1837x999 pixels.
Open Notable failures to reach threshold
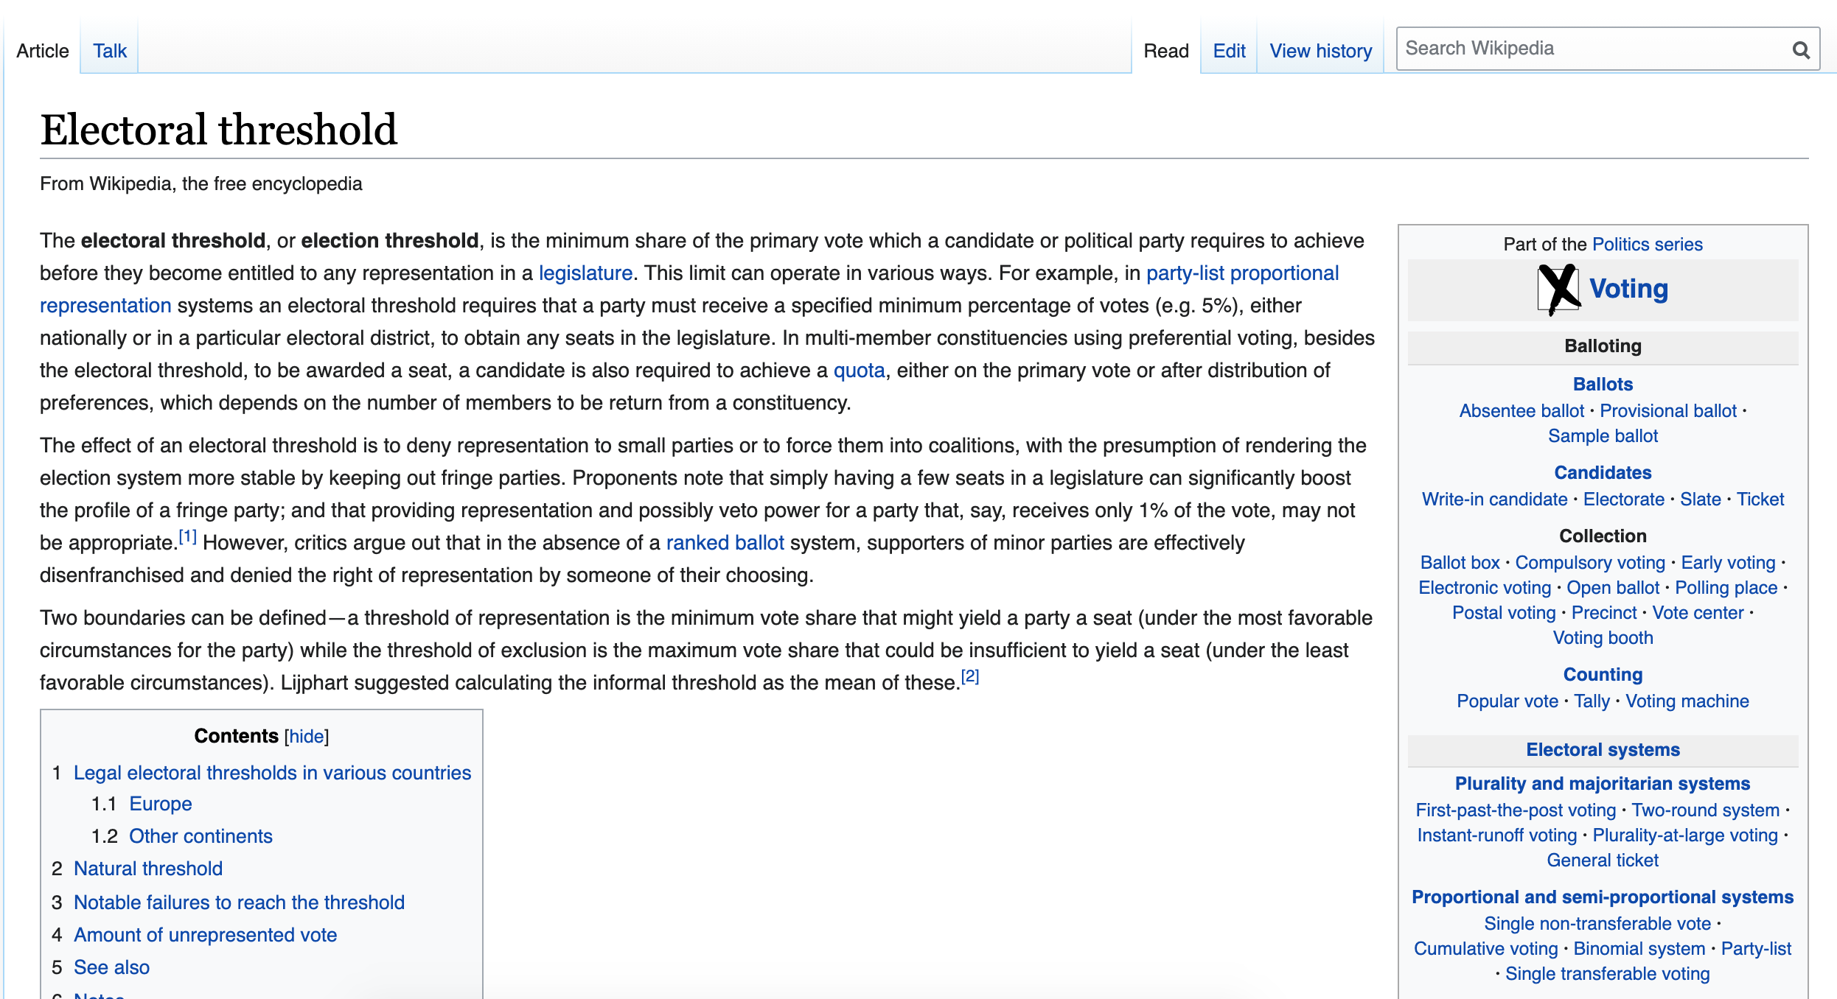(239, 902)
